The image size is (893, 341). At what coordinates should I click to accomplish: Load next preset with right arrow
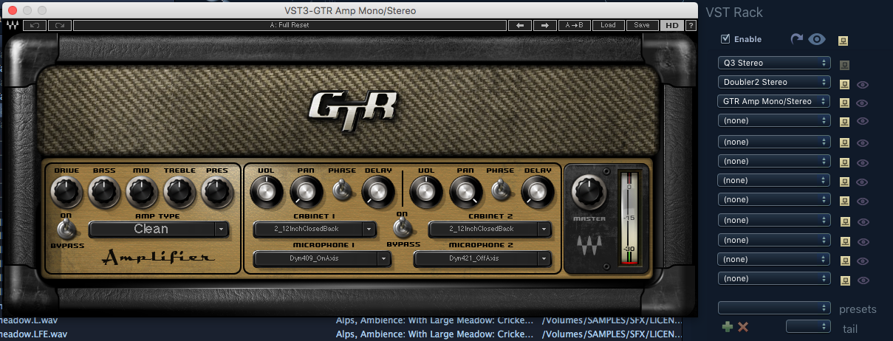pyautogui.click(x=544, y=25)
